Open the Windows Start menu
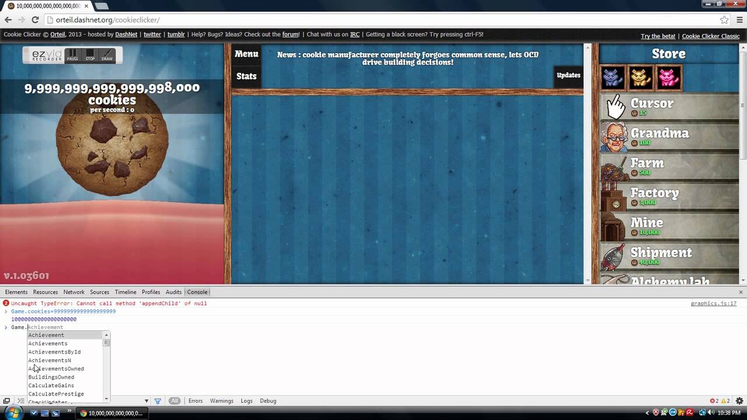Viewport: 747px width, 420px height. pyautogui.click(x=12, y=413)
